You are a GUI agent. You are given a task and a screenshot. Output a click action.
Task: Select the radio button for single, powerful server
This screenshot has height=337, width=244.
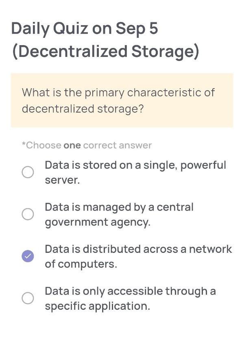(28, 172)
